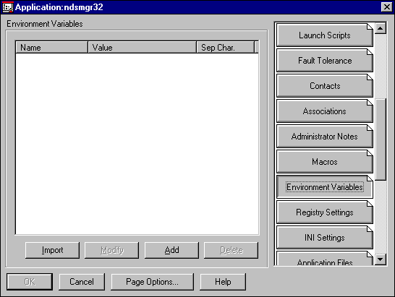The image size is (395, 297).
Task: Switch to the Contacts page
Action: (324, 86)
